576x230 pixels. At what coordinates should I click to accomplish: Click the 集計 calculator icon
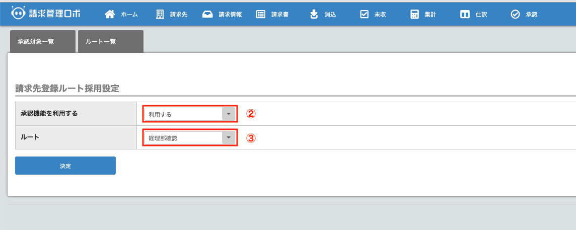pos(414,15)
